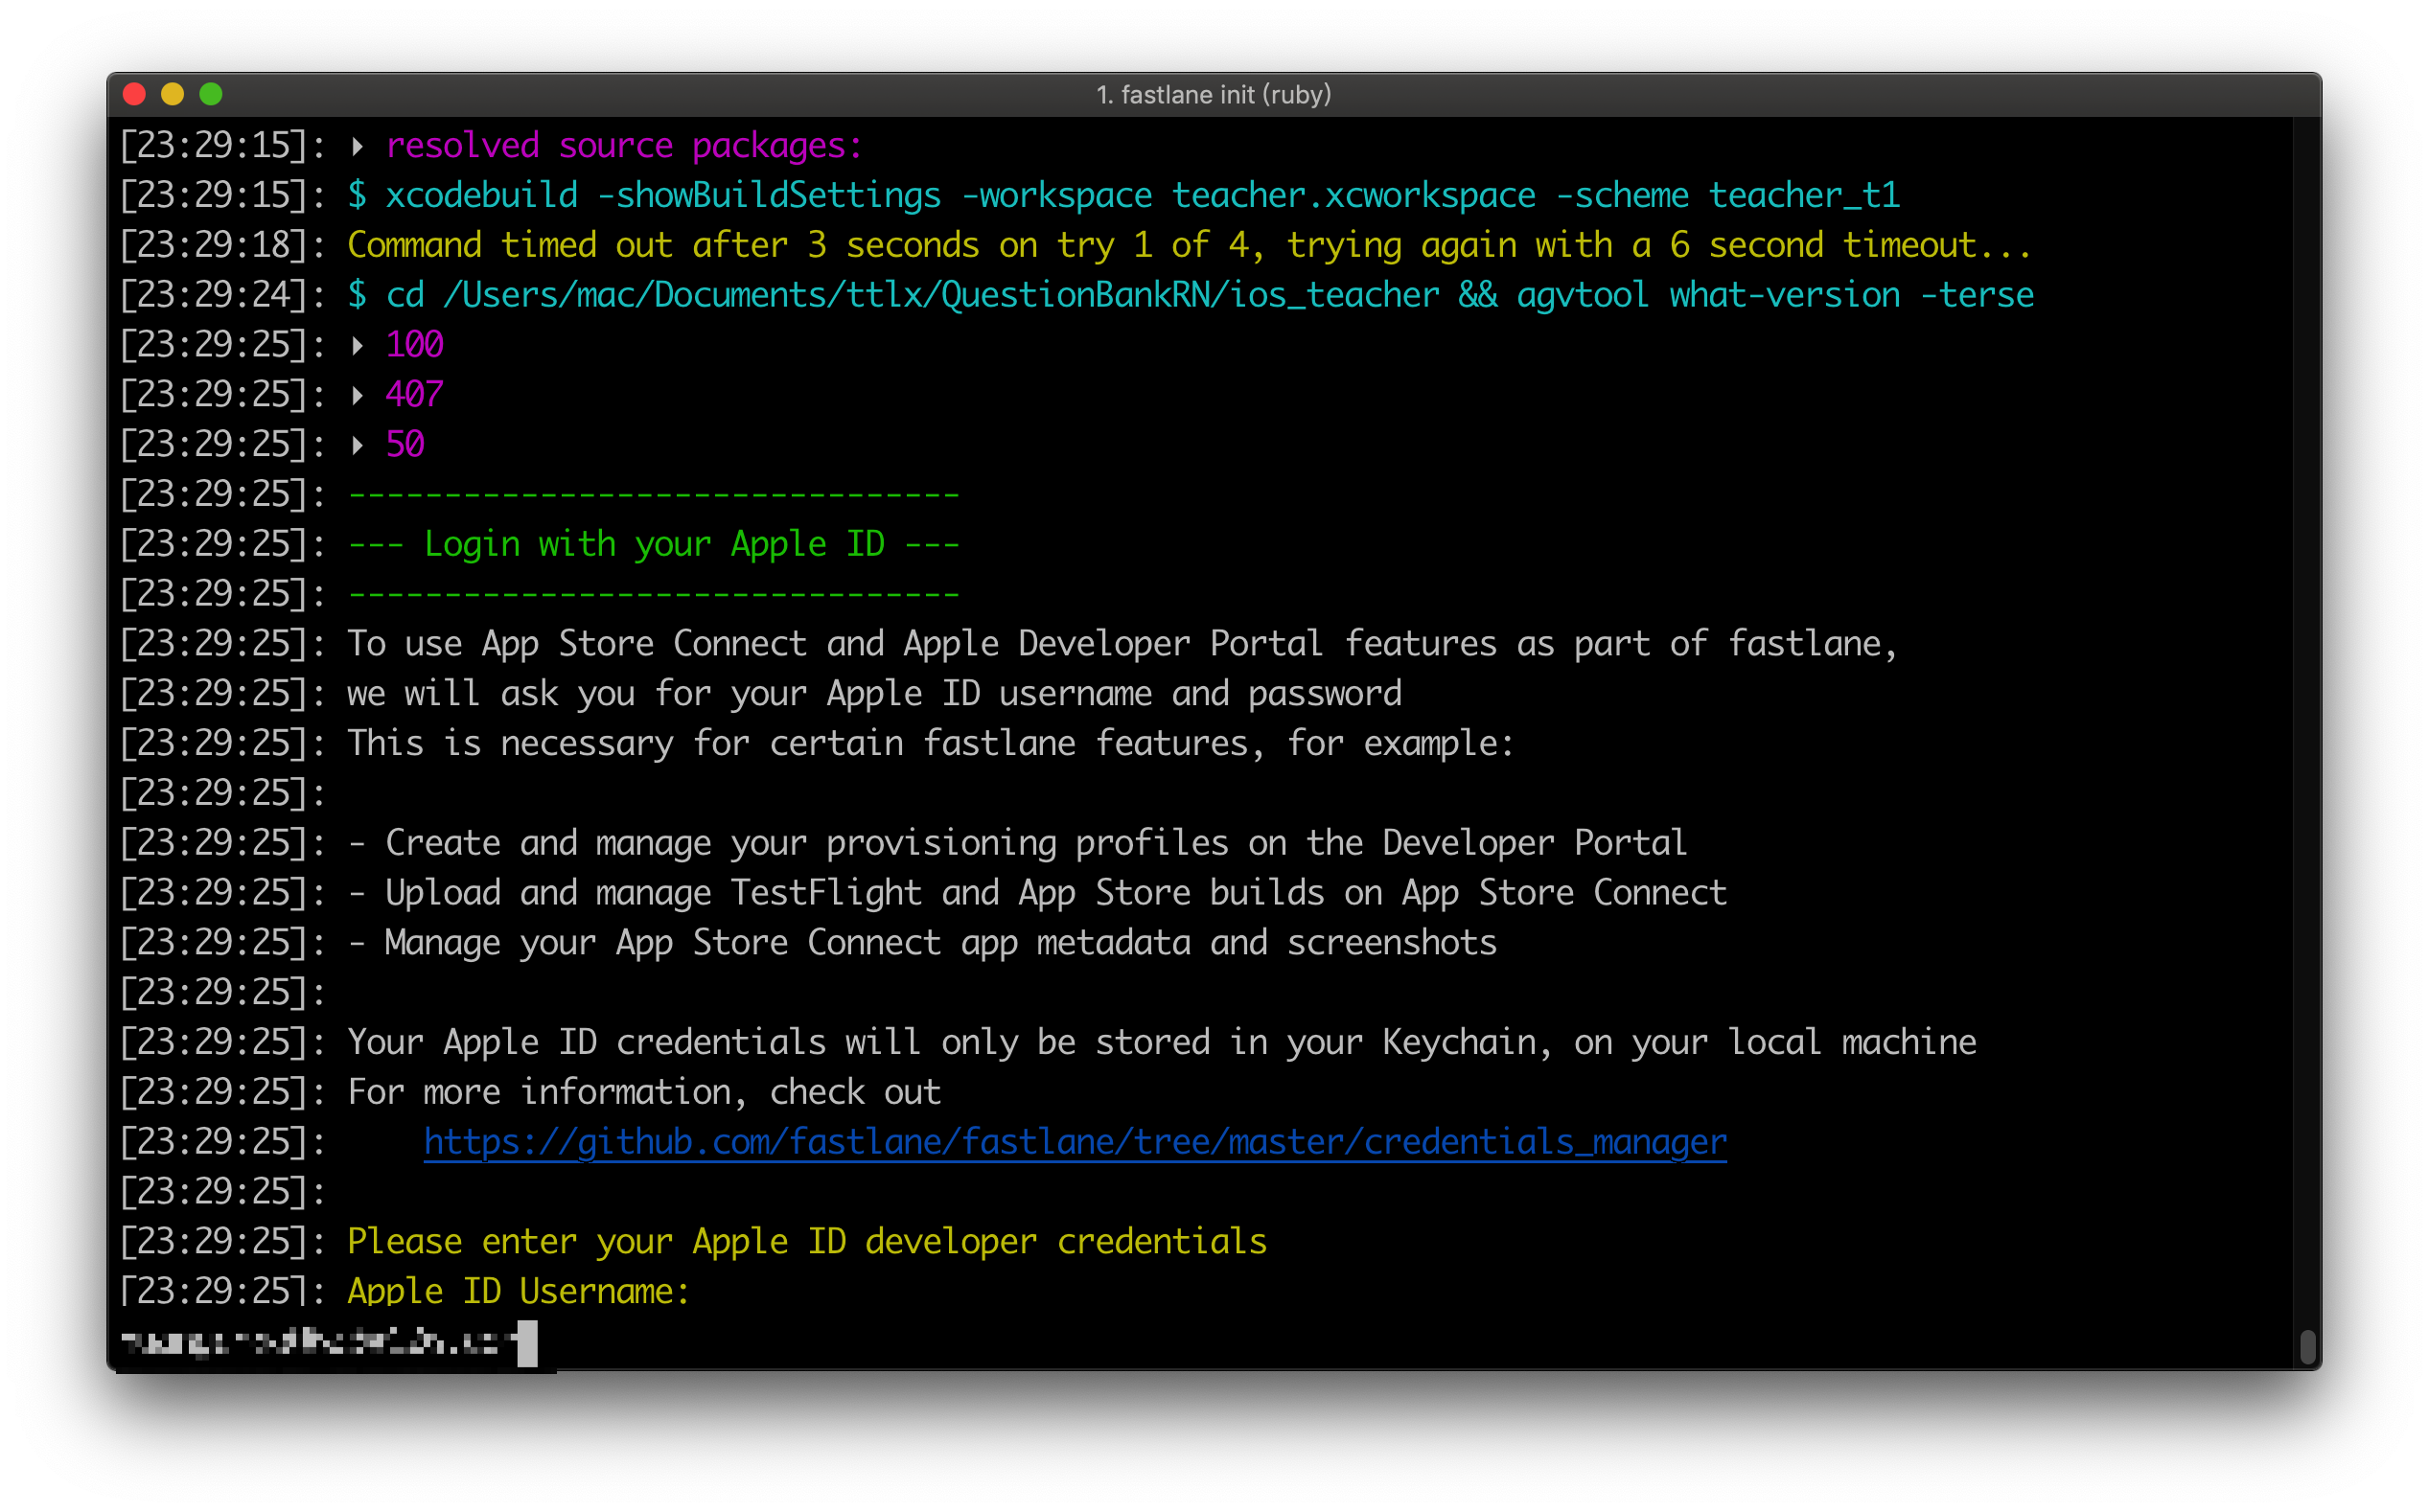The width and height of the screenshot is (2429, 1512).
Task: Click the arrow marker before '50'
Action: [x=358, y=445]
